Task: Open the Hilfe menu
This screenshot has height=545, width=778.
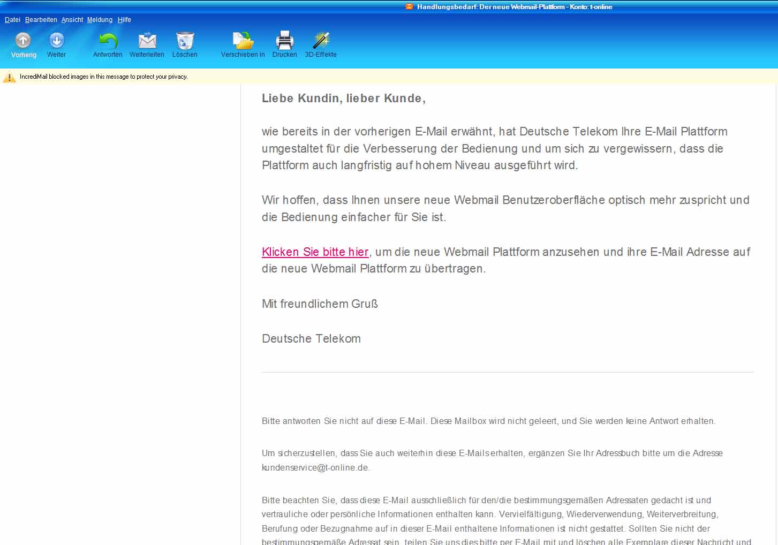Action: [x=124, y=20]
